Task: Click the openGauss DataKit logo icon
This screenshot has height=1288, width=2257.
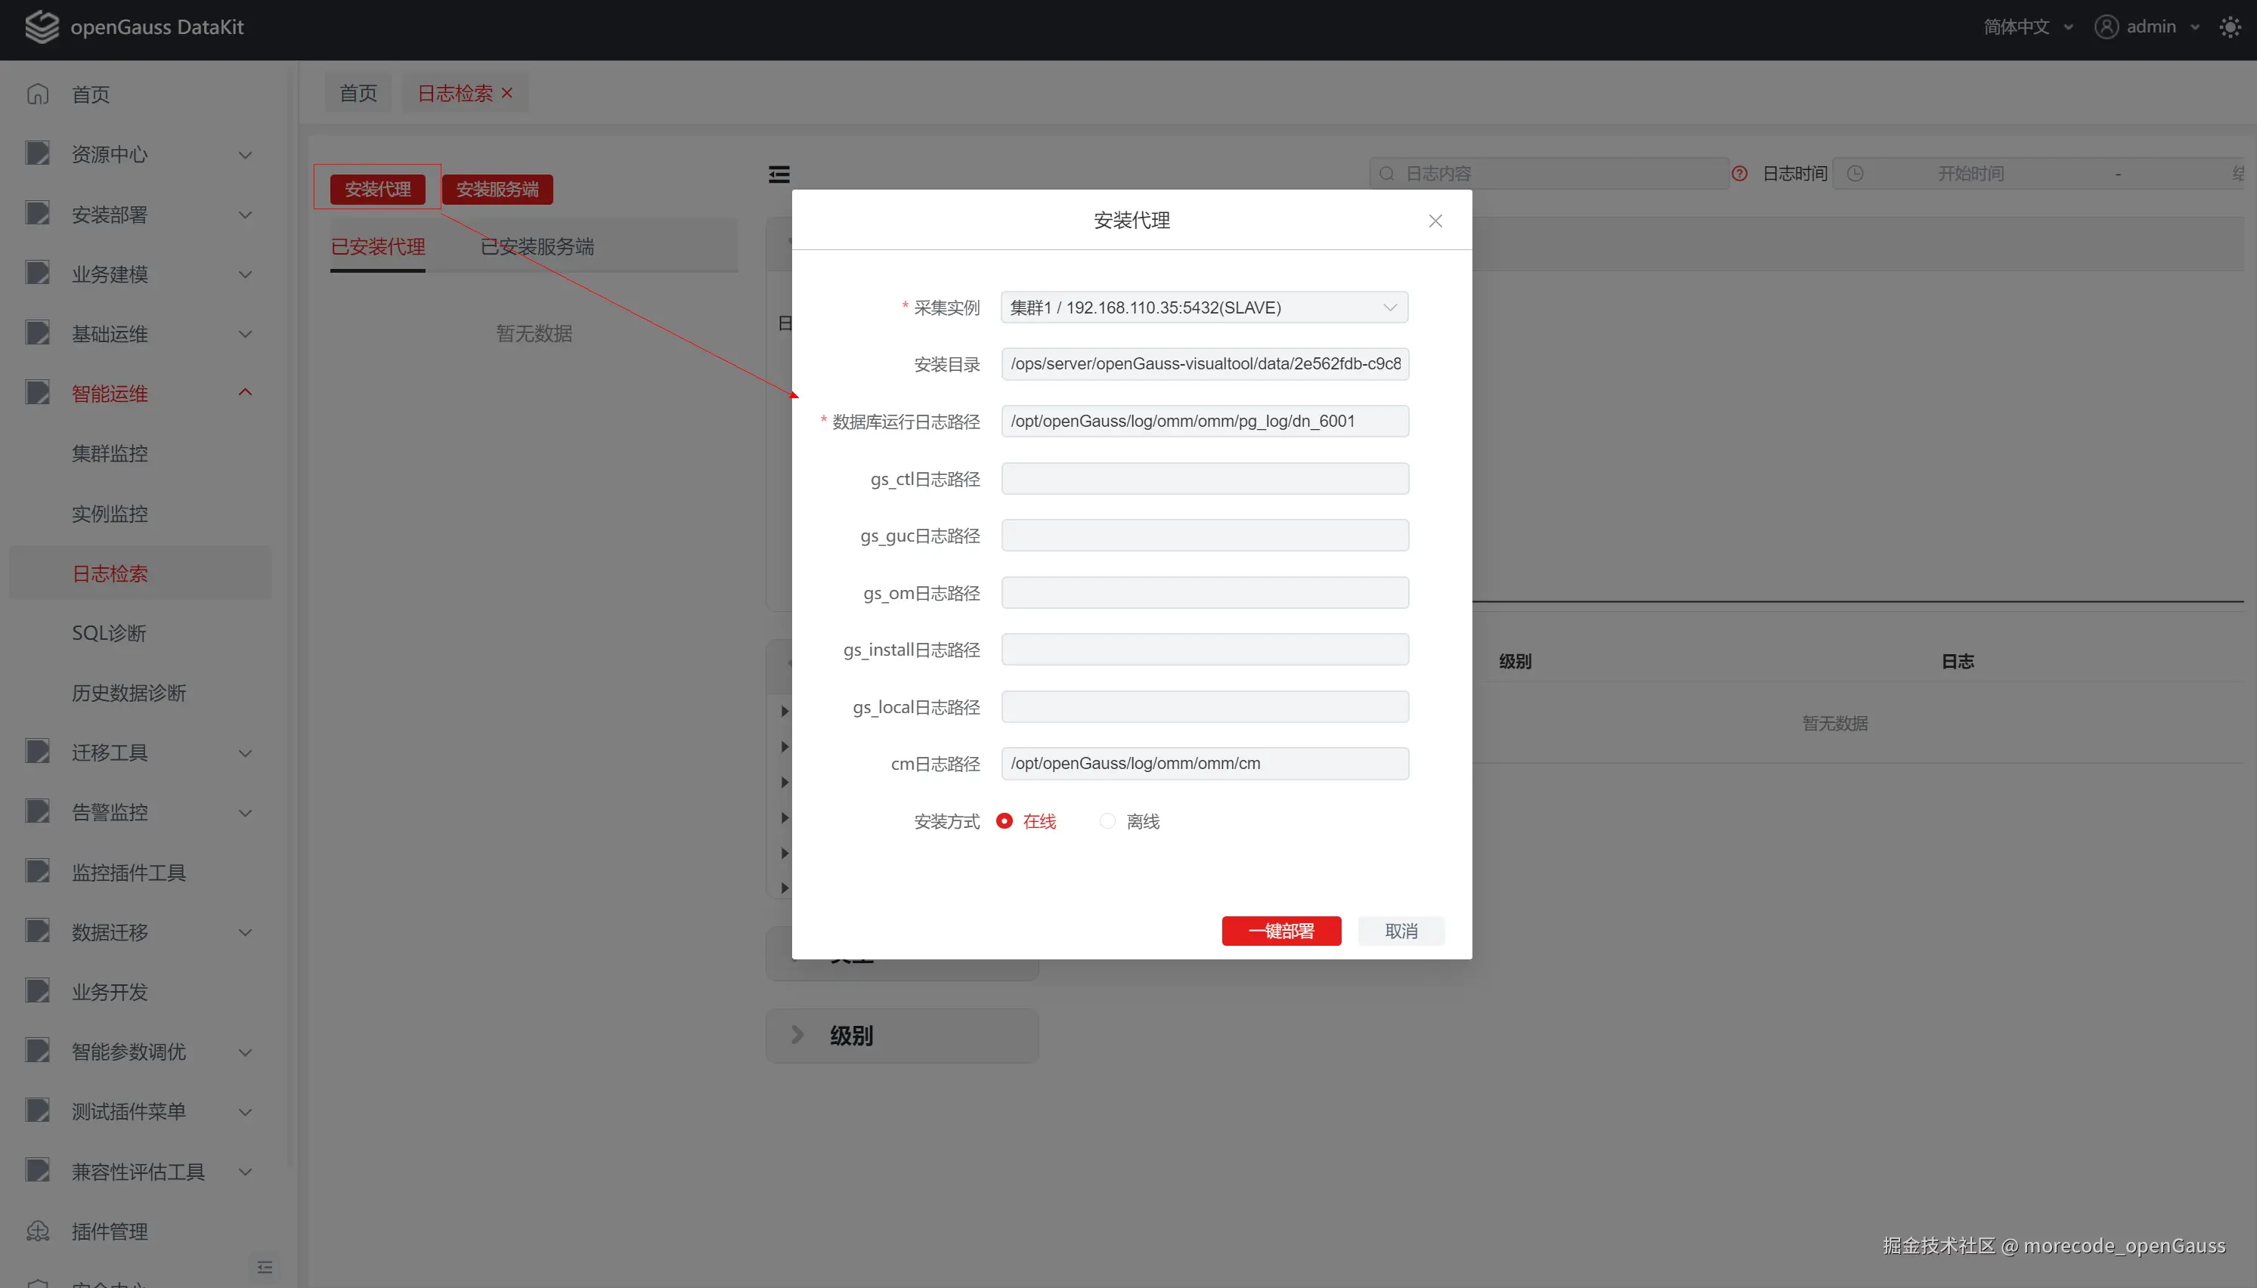Action: point(41,26)
